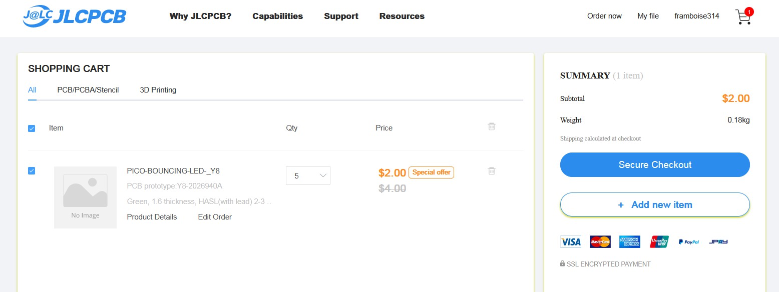Image resolution: width=779 pixels, height=292 pixels.
Task: Open the Capabilities menu
Action: pyautogui.click(x=278, y=16)
